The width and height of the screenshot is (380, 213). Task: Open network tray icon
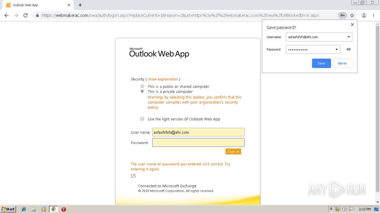(338, 209)
